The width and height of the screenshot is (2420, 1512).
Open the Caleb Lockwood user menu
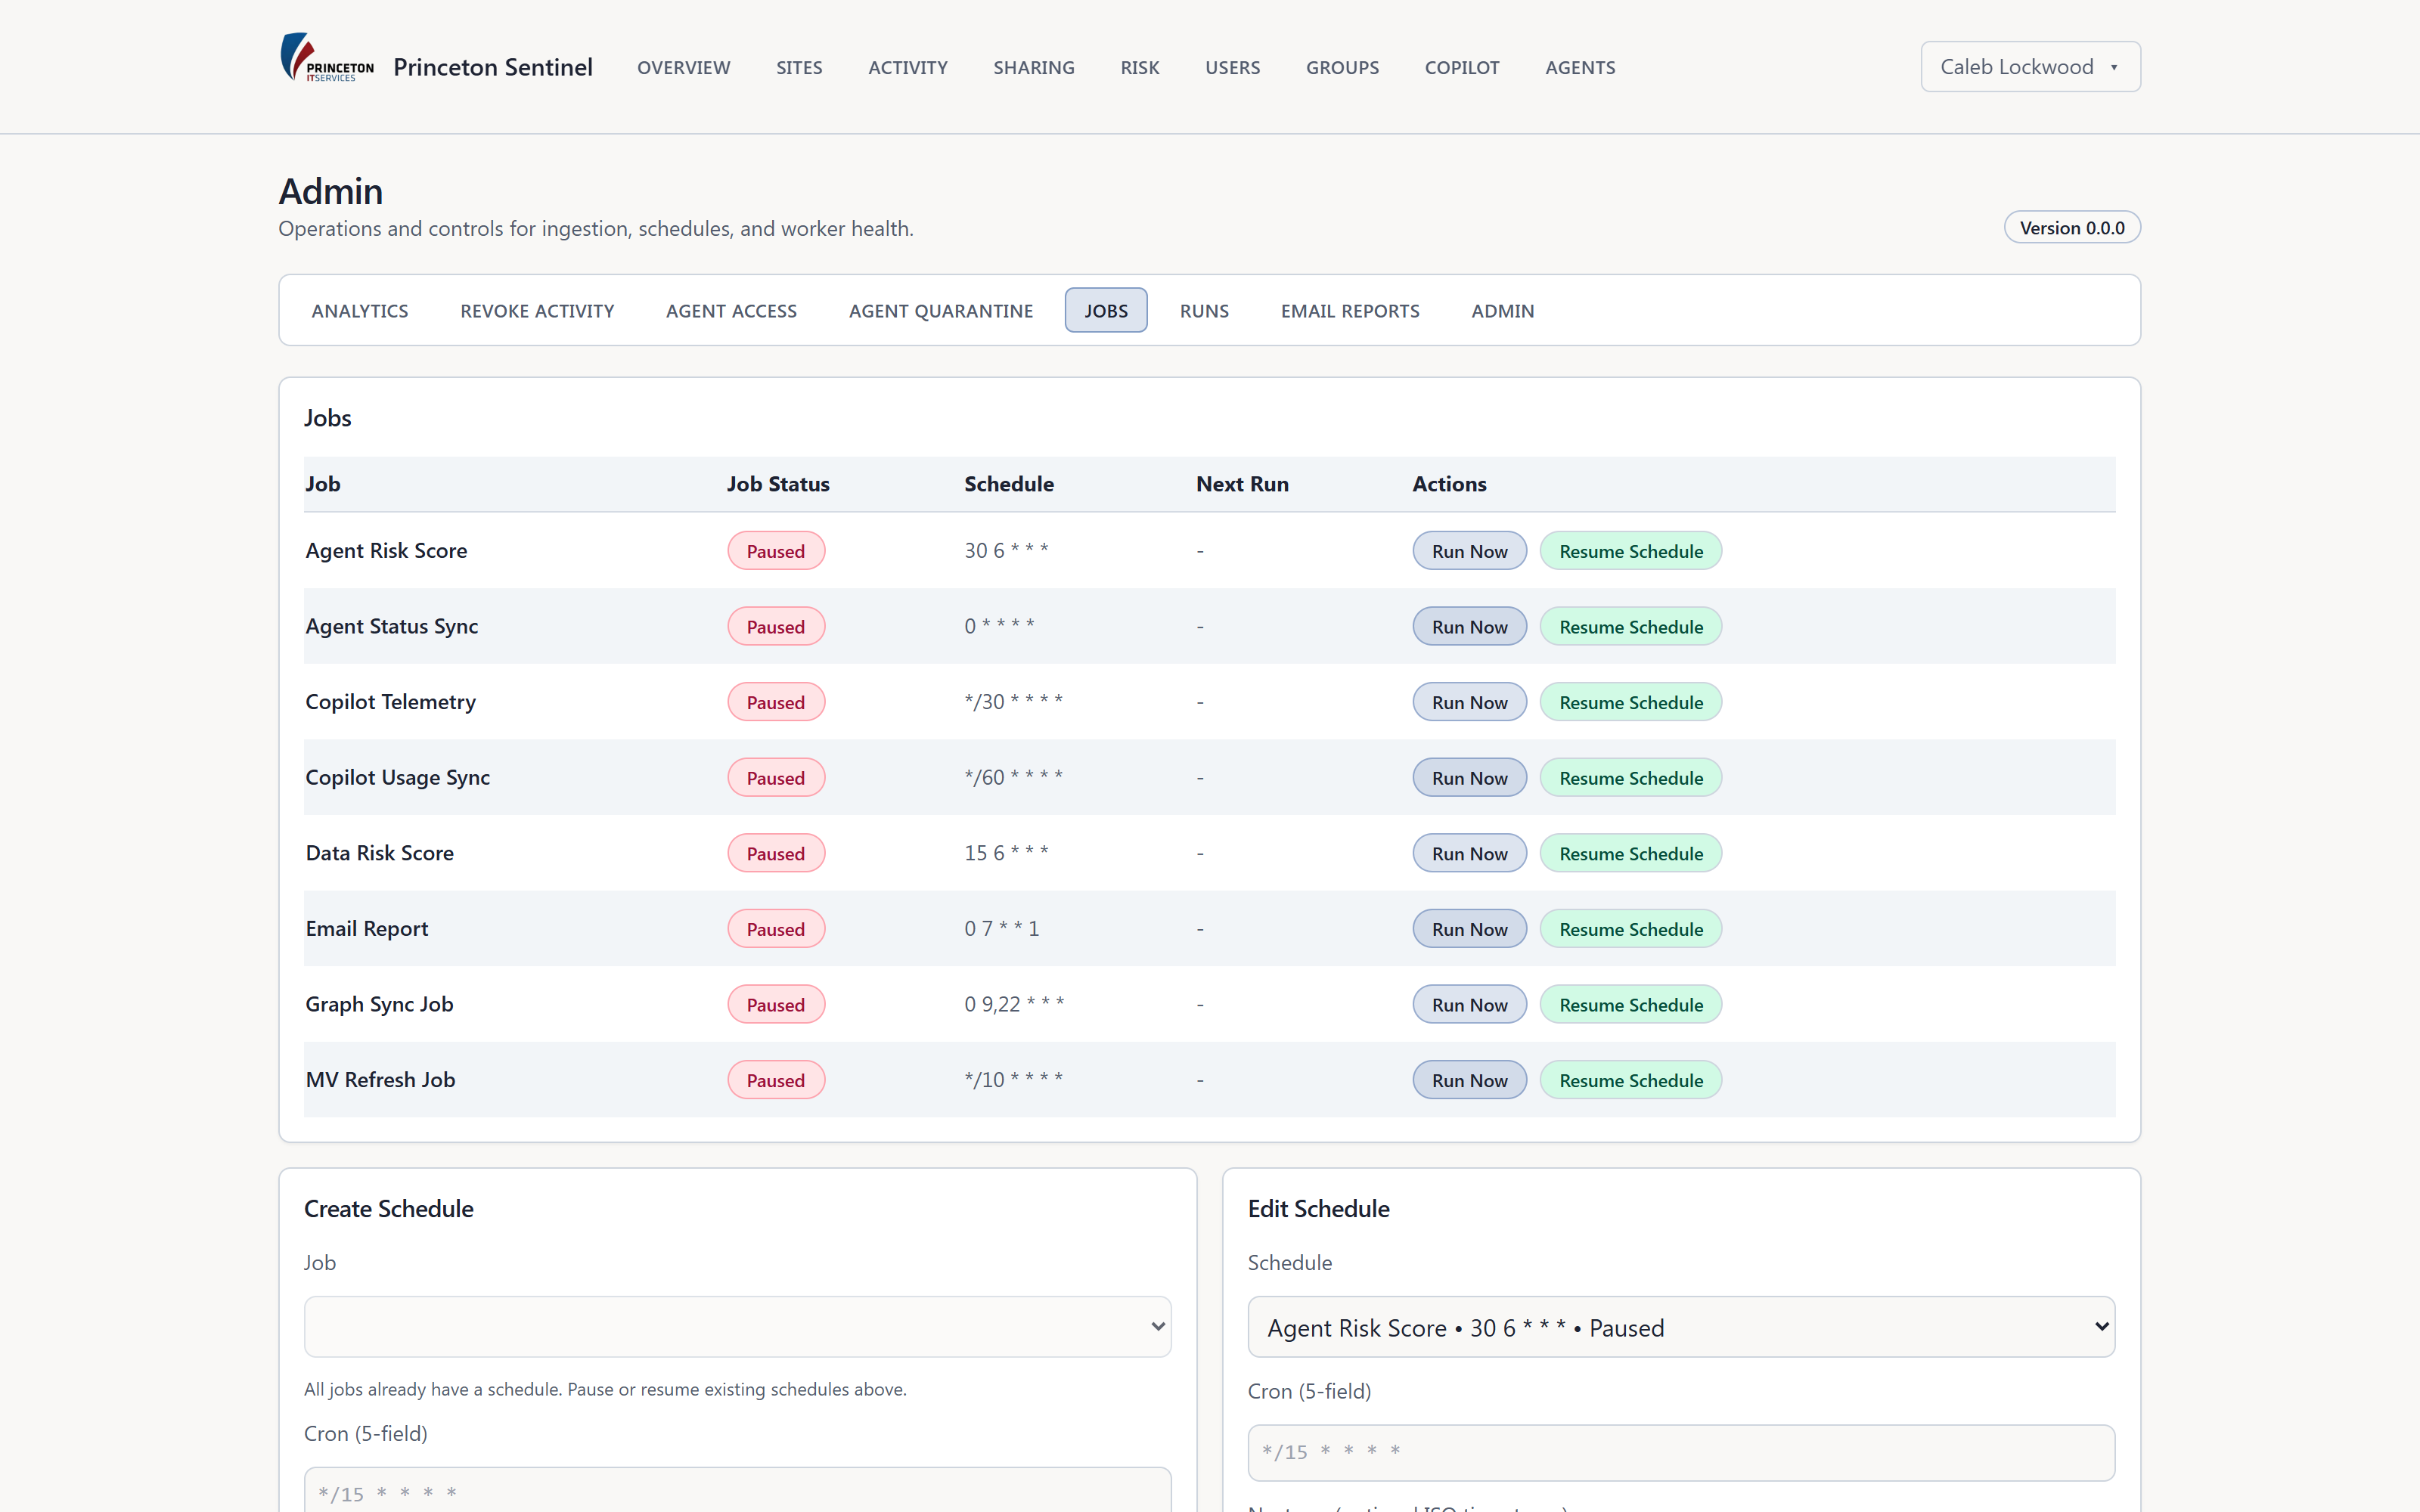[2030, 67]
